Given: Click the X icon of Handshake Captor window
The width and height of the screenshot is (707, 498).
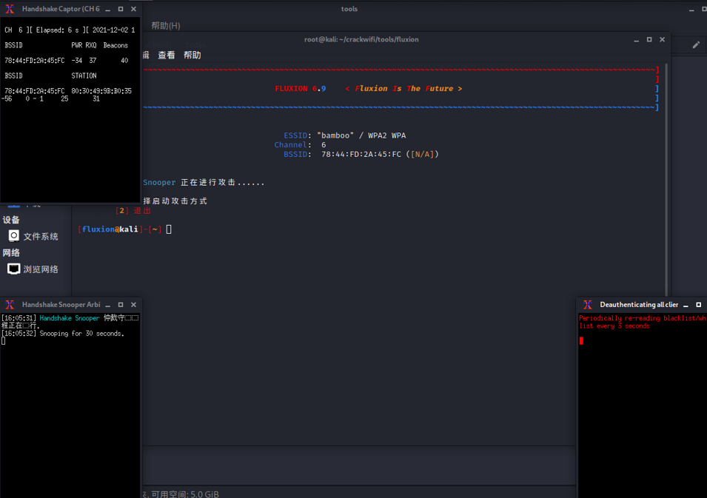Looking at the screenshot, I should click(x=10, y=9).
